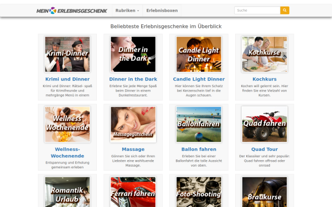Viewport: 332px width, 207px height.
Task: Follow the Wellness-Wochenende link
Action: coord(68,152)
